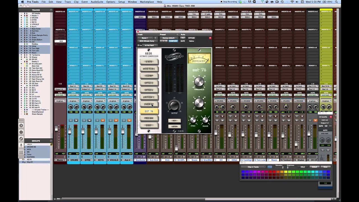This screenshot has height=202, width=359.
Task: Open the Master 1 Output 1-2 selector
Action: coord(60,89)
